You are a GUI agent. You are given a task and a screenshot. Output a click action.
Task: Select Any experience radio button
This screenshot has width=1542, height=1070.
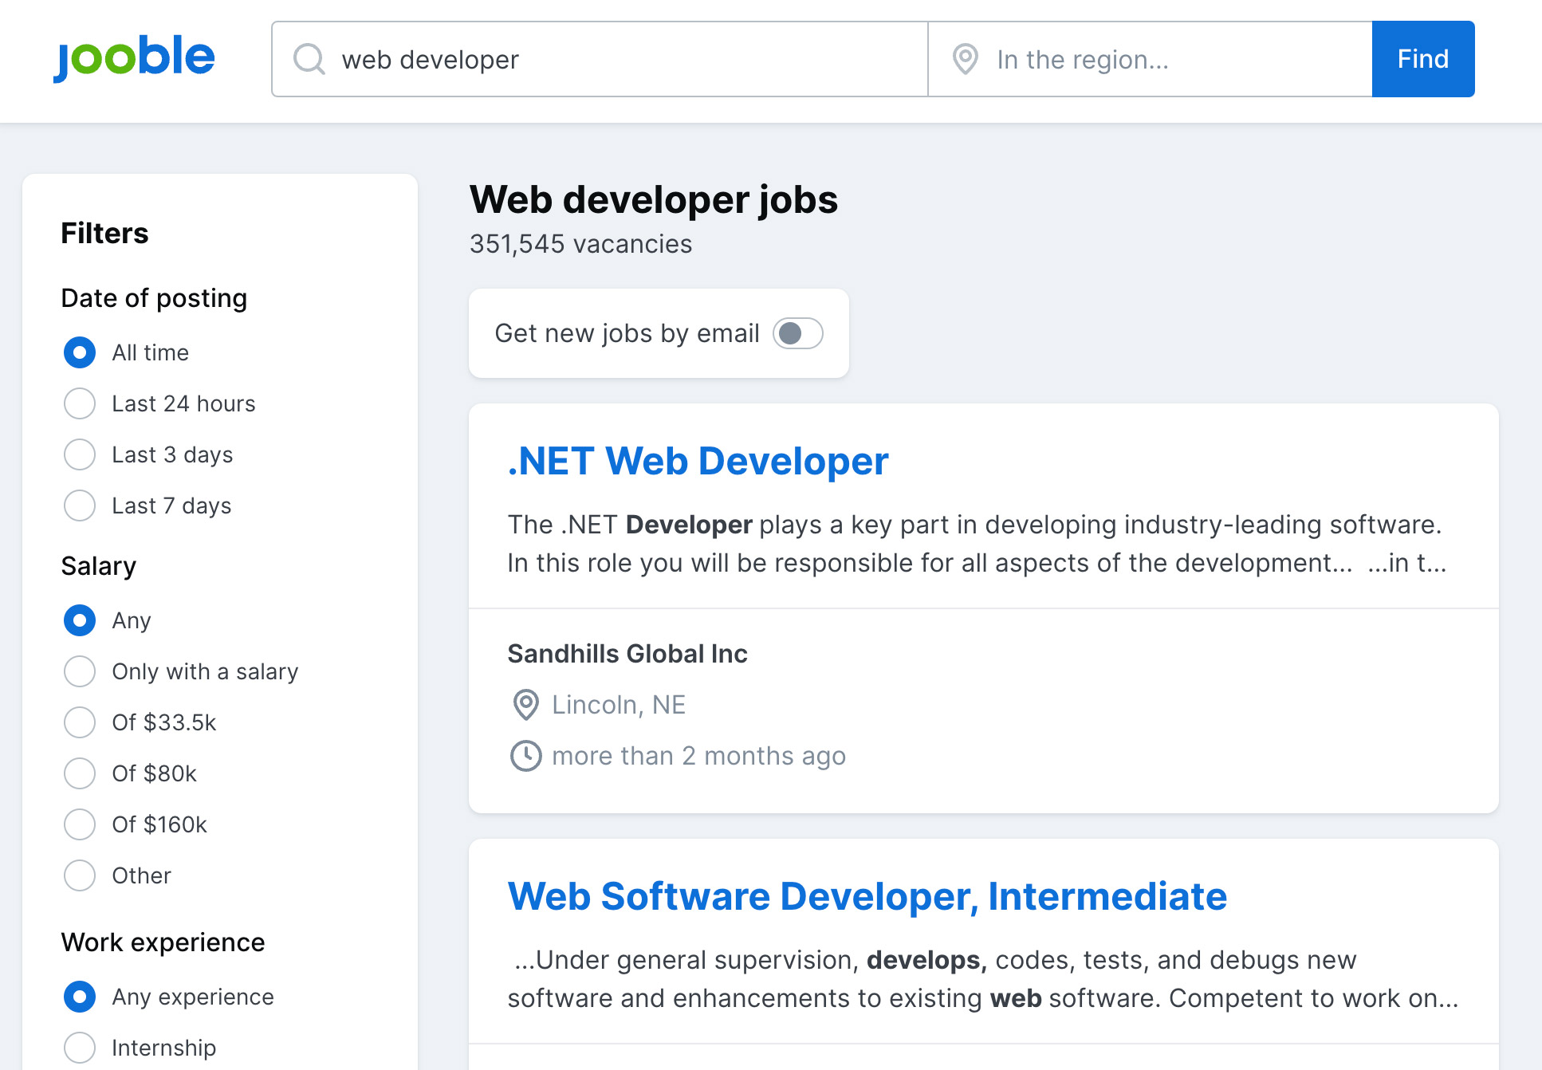click(80, 997)
